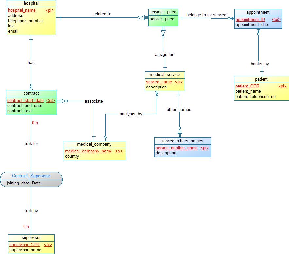
Task: Click the patient entity title
Action: [261, 79]
